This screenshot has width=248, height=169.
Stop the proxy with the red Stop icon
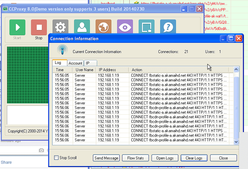[x=39, y=27]
